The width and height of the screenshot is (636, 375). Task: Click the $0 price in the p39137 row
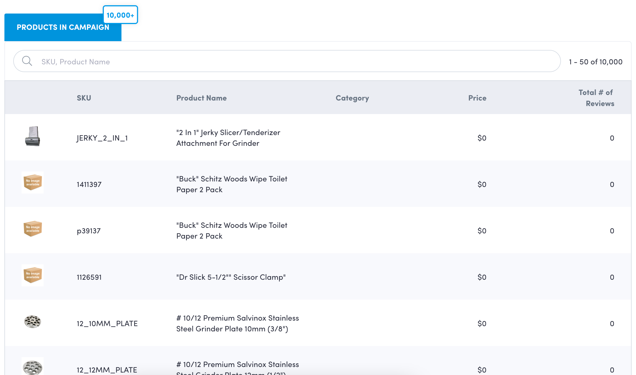482,231
